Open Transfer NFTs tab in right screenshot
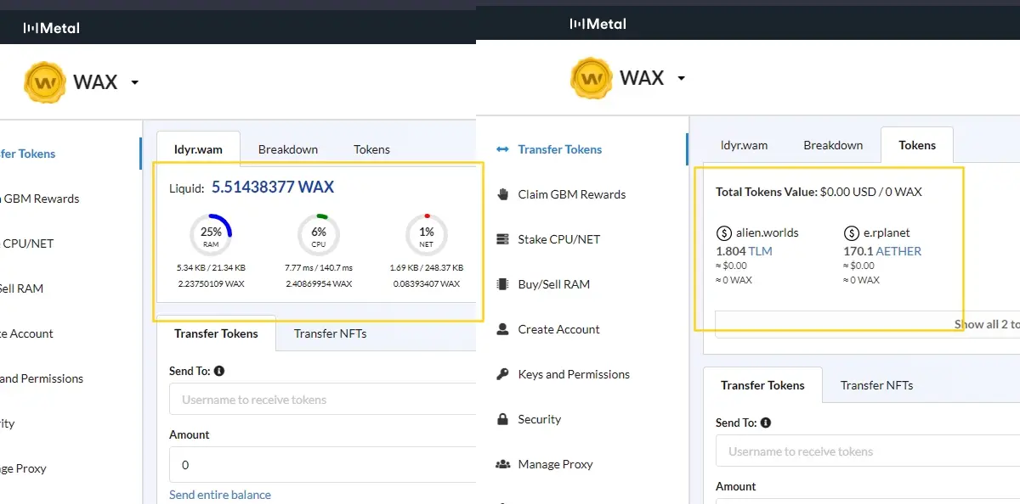The image size is (1020, 504). click(x=877, y=385)
